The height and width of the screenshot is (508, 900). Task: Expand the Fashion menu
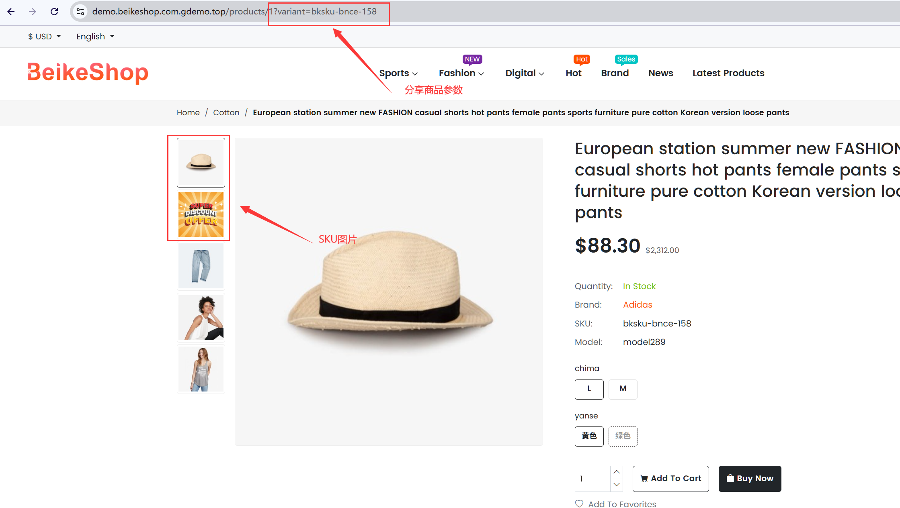[x=461, y=73]
